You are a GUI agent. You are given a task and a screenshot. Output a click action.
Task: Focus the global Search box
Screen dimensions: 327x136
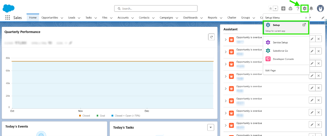(156, 8)
